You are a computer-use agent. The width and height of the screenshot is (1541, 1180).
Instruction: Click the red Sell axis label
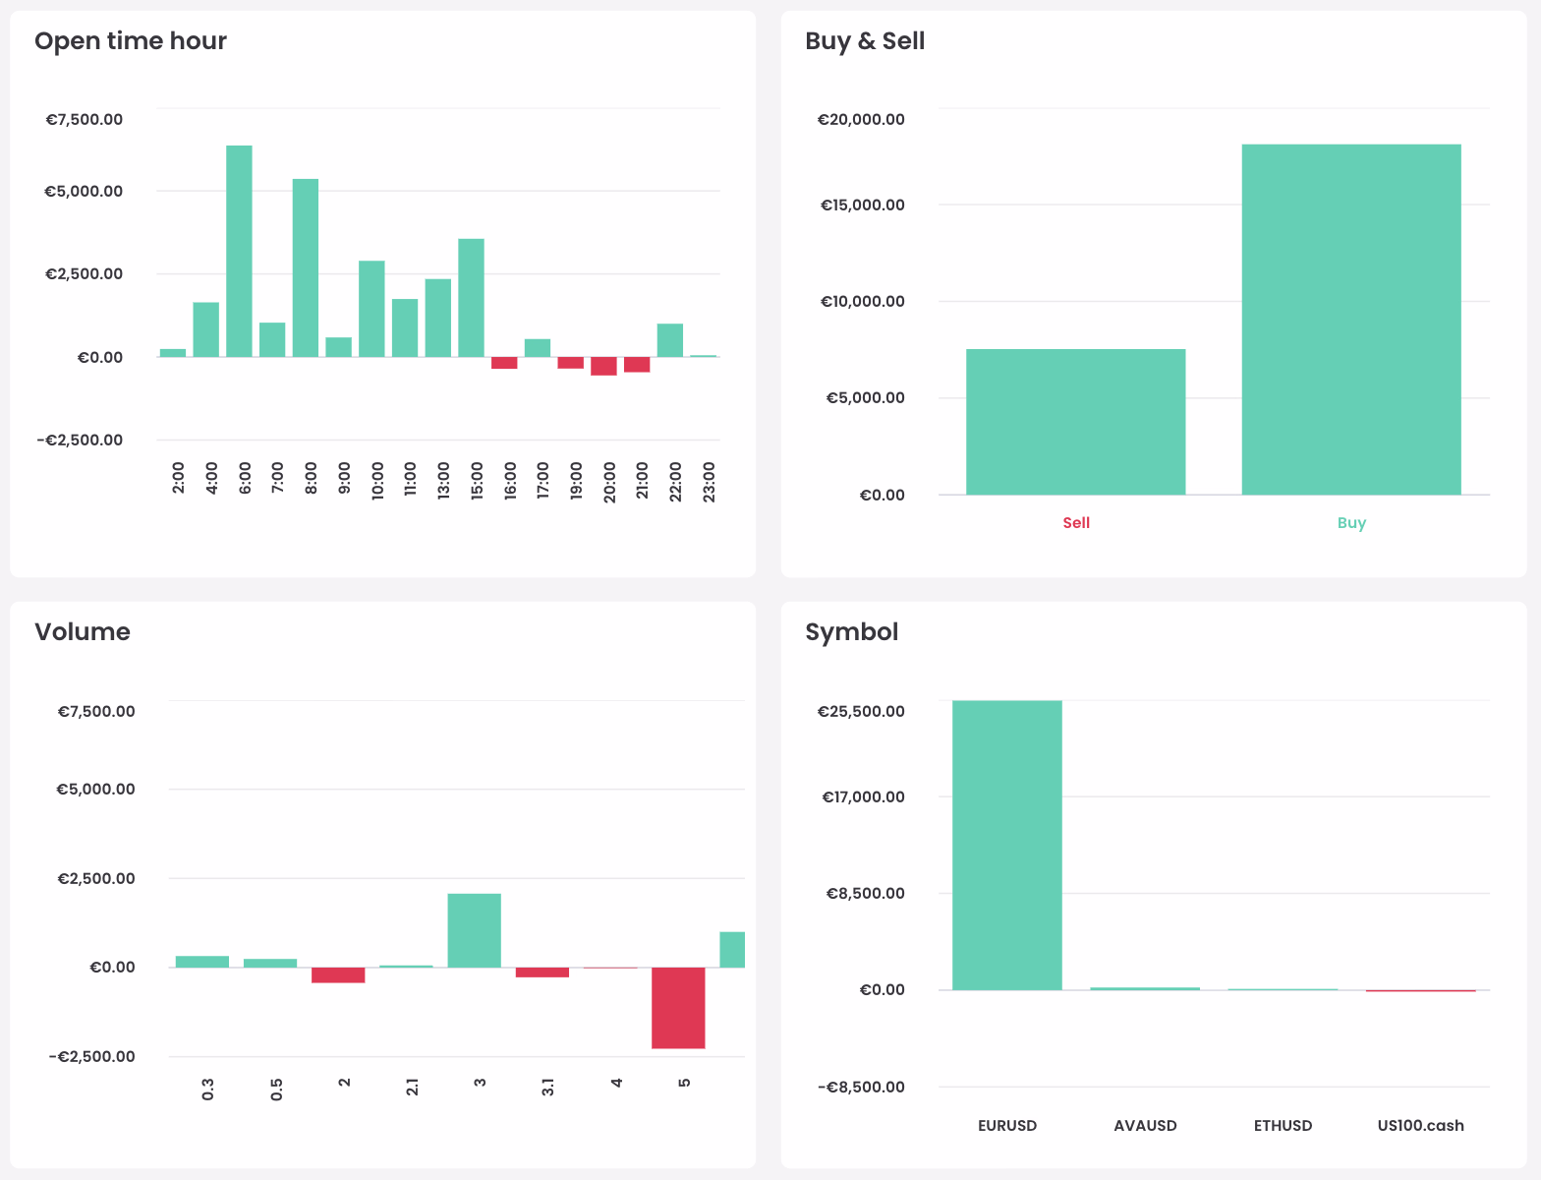pyautogui.click(x=1076, y=523)
